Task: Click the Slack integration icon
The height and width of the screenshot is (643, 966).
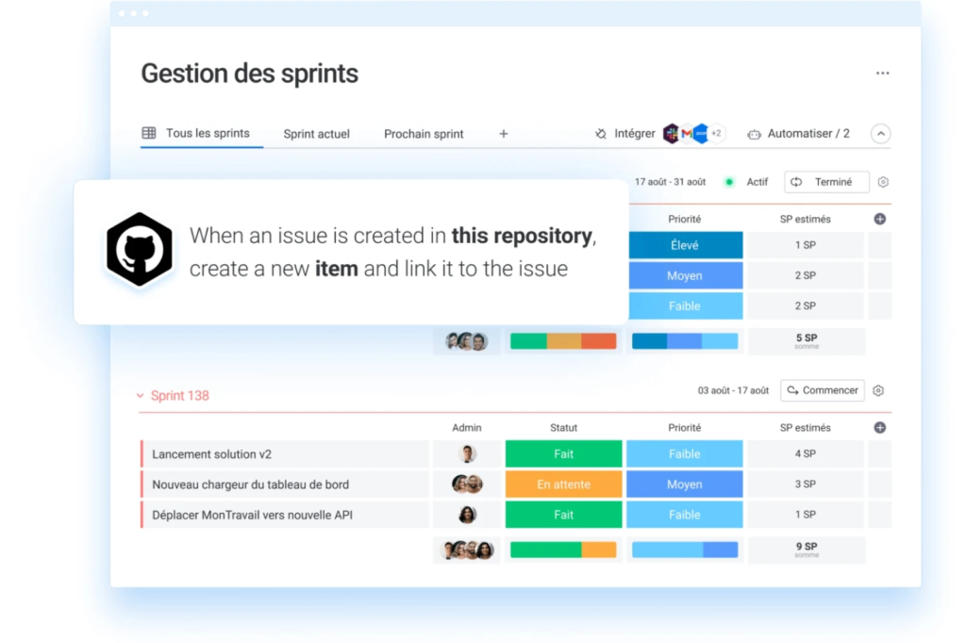Action: pyautogui.click(x=671, y=134)
